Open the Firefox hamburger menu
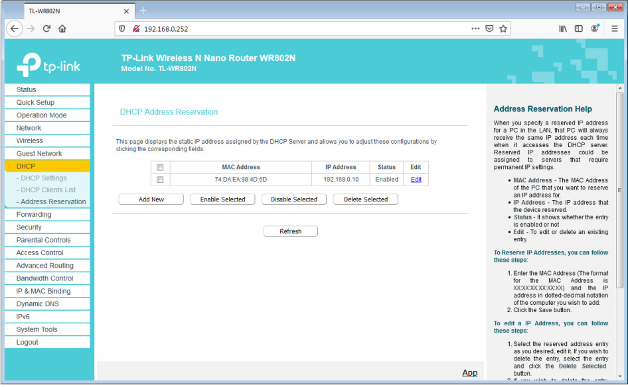Screen dimensions: 628x387 [x=614, y=28]
